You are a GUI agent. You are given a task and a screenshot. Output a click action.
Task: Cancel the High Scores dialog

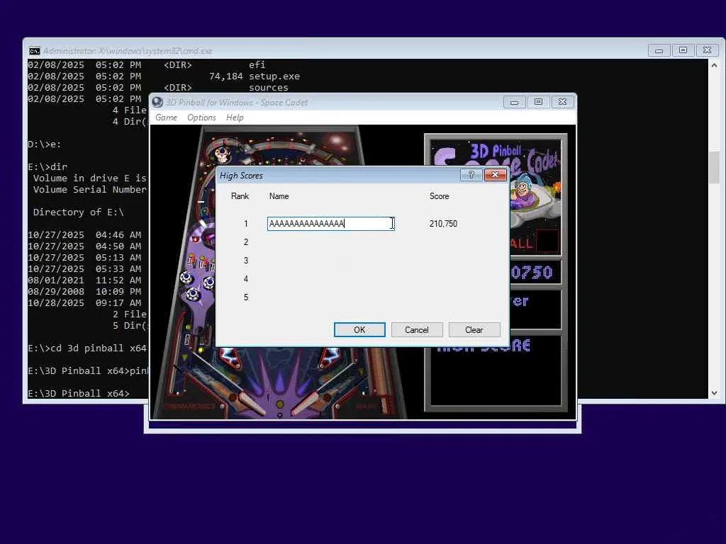coord(417,330)
